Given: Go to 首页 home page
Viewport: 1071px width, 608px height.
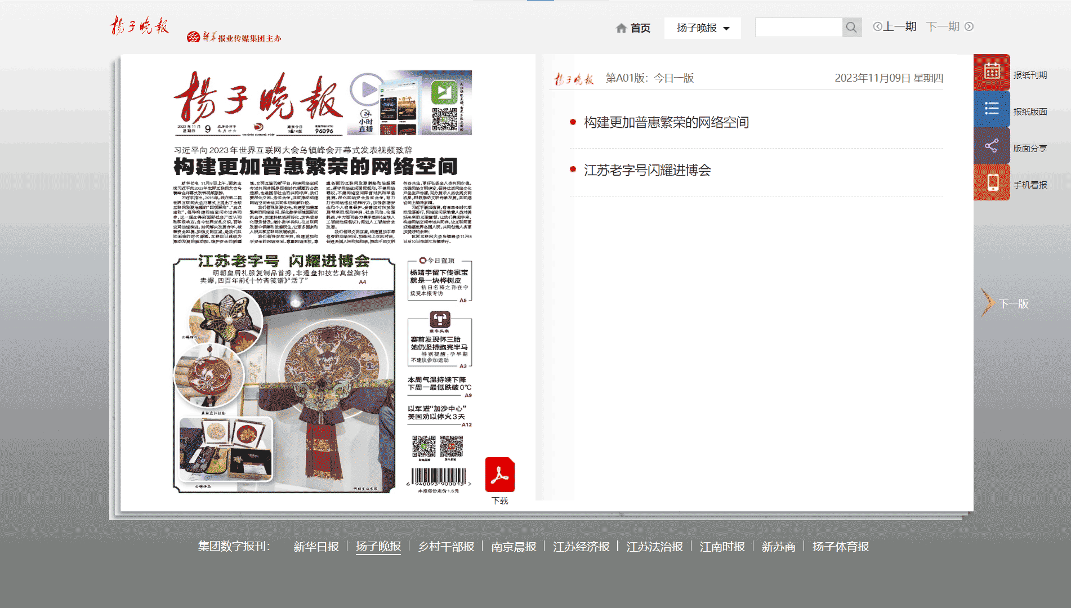Looking at the screenshot, I should click(640, 28).
